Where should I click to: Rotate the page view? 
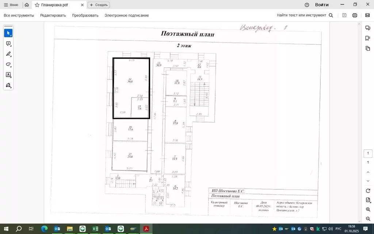(x=368, y=191)
